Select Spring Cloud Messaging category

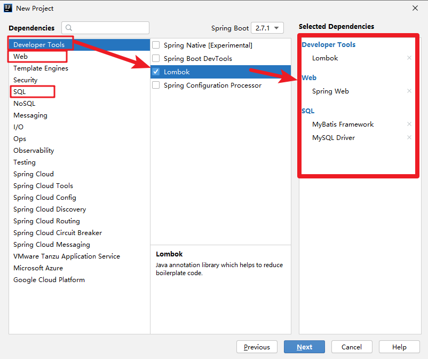pos(80,244)
